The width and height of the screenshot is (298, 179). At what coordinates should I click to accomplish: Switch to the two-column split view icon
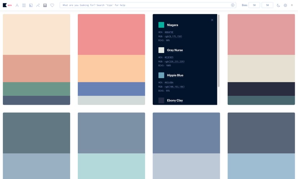coord(24,5)
